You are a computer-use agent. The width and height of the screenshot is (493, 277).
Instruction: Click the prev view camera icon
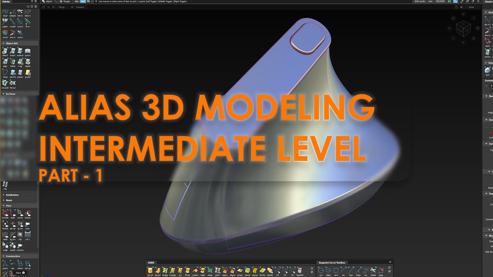tap(28, 225)
